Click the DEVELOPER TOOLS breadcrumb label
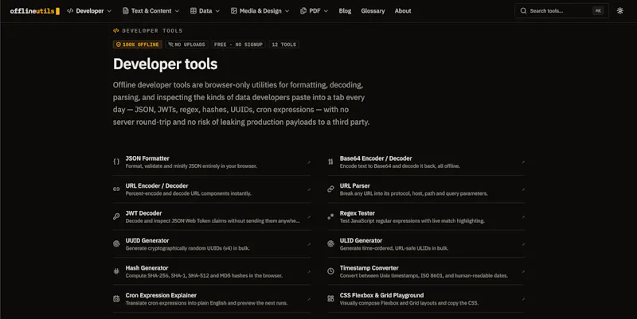The image size is (637, 319). click(152, 31)
